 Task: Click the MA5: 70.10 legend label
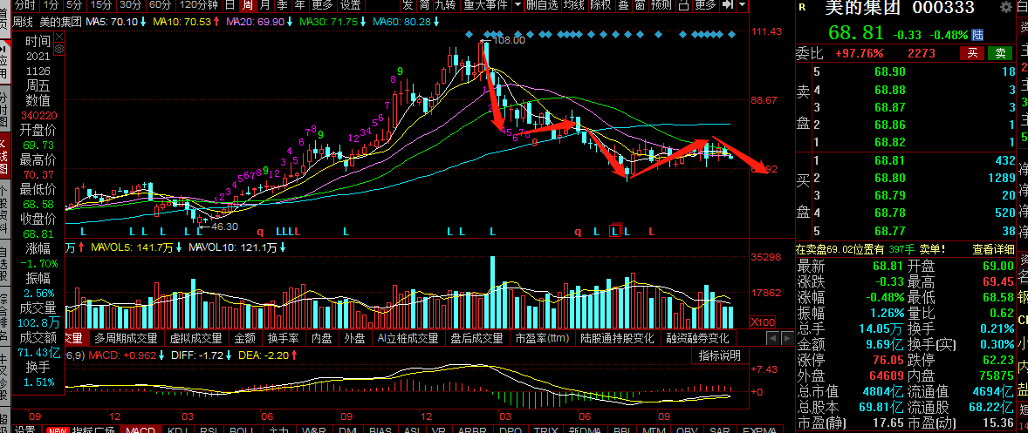[112, 21]
